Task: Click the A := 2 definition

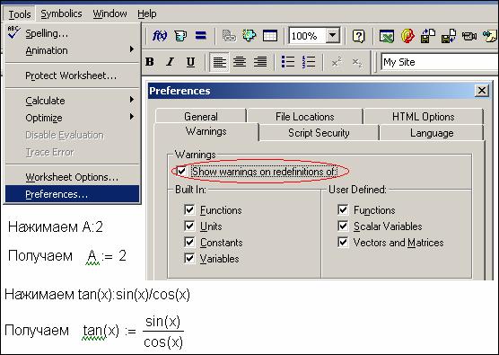Action: (x=106, y=256)
